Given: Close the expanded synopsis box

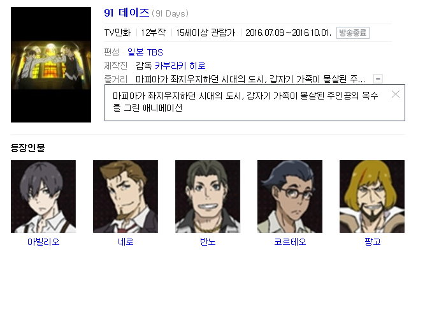Looking at the screenshot, I should [396, 94].
